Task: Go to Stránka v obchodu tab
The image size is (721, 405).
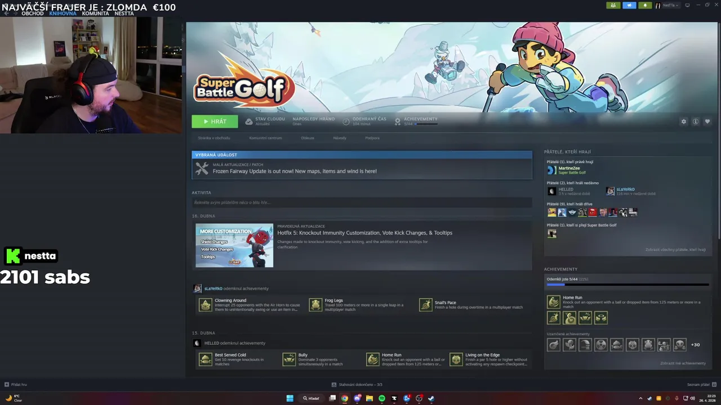Action: [214, 138]
